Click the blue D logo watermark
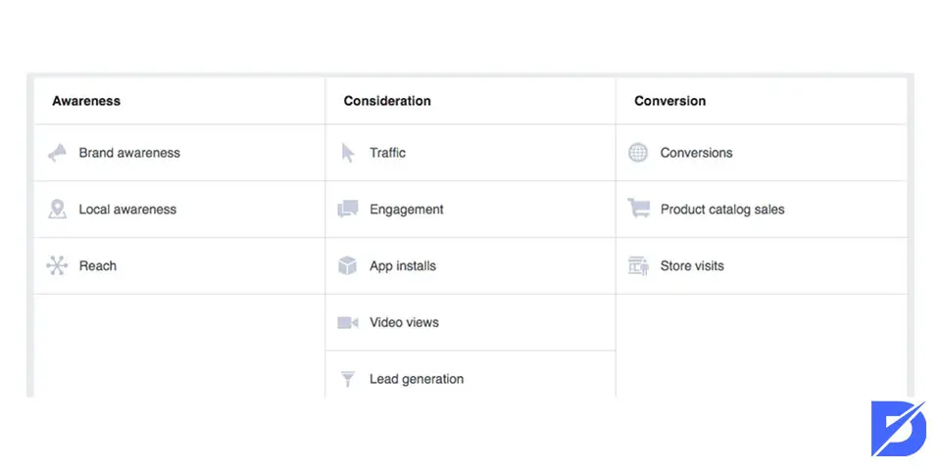 click(x=899, y=428)
